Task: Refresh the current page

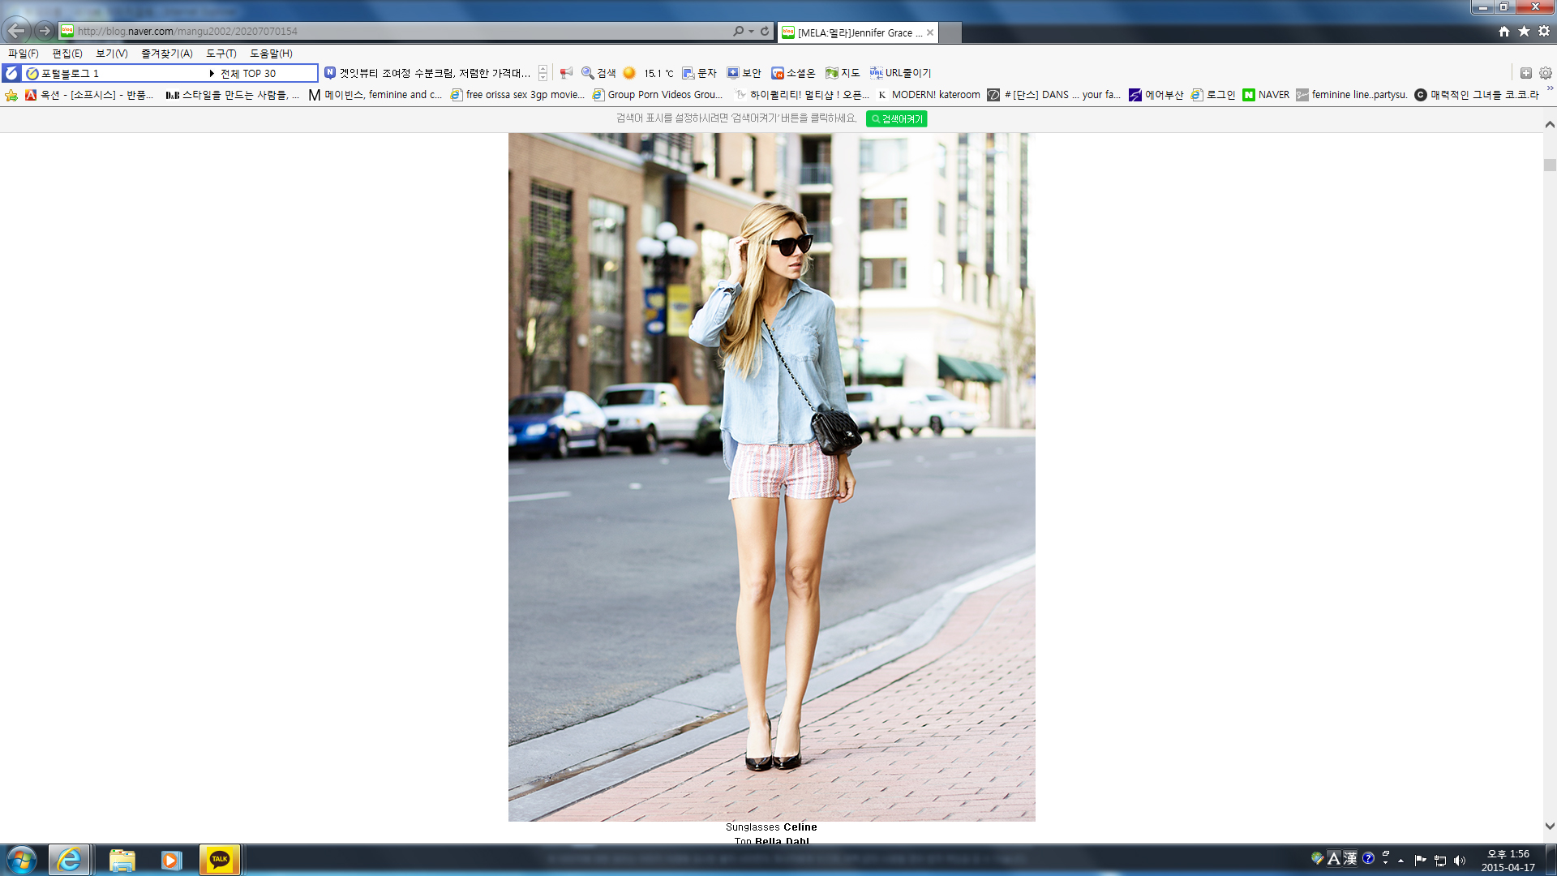Action: 765,31
